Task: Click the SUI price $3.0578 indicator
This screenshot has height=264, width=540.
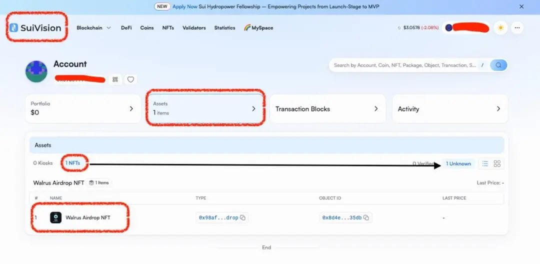Action: (x=417, y=27)
